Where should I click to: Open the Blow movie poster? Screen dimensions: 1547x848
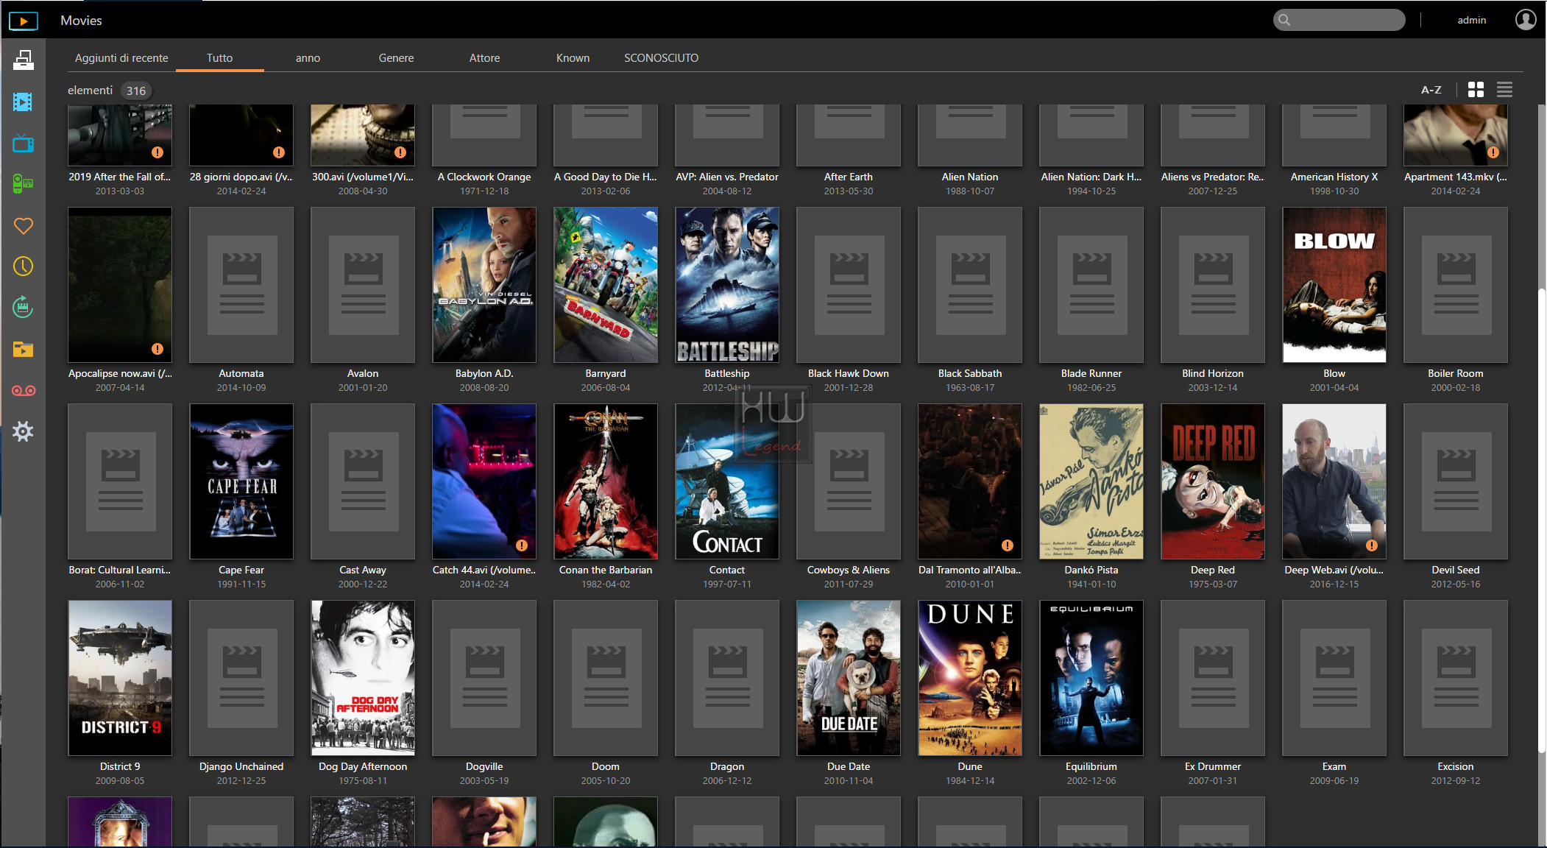click(x=1334, y=285)
